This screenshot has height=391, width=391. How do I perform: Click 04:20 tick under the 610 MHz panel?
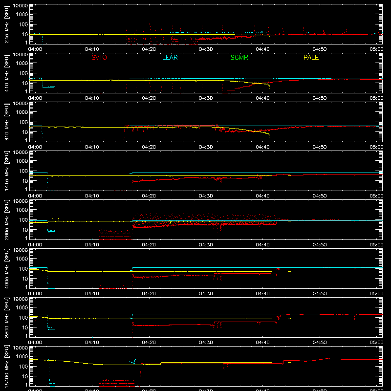(149, 147)
